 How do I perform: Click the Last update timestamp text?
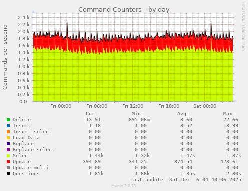(186, 180)
